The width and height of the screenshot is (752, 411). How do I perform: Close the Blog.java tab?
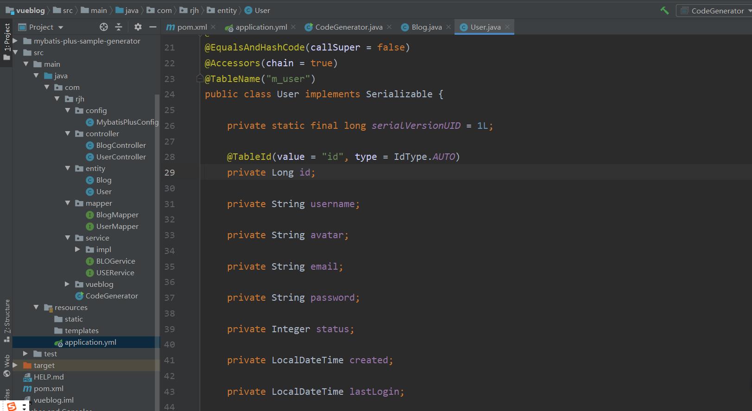click(x=449, y=27)
